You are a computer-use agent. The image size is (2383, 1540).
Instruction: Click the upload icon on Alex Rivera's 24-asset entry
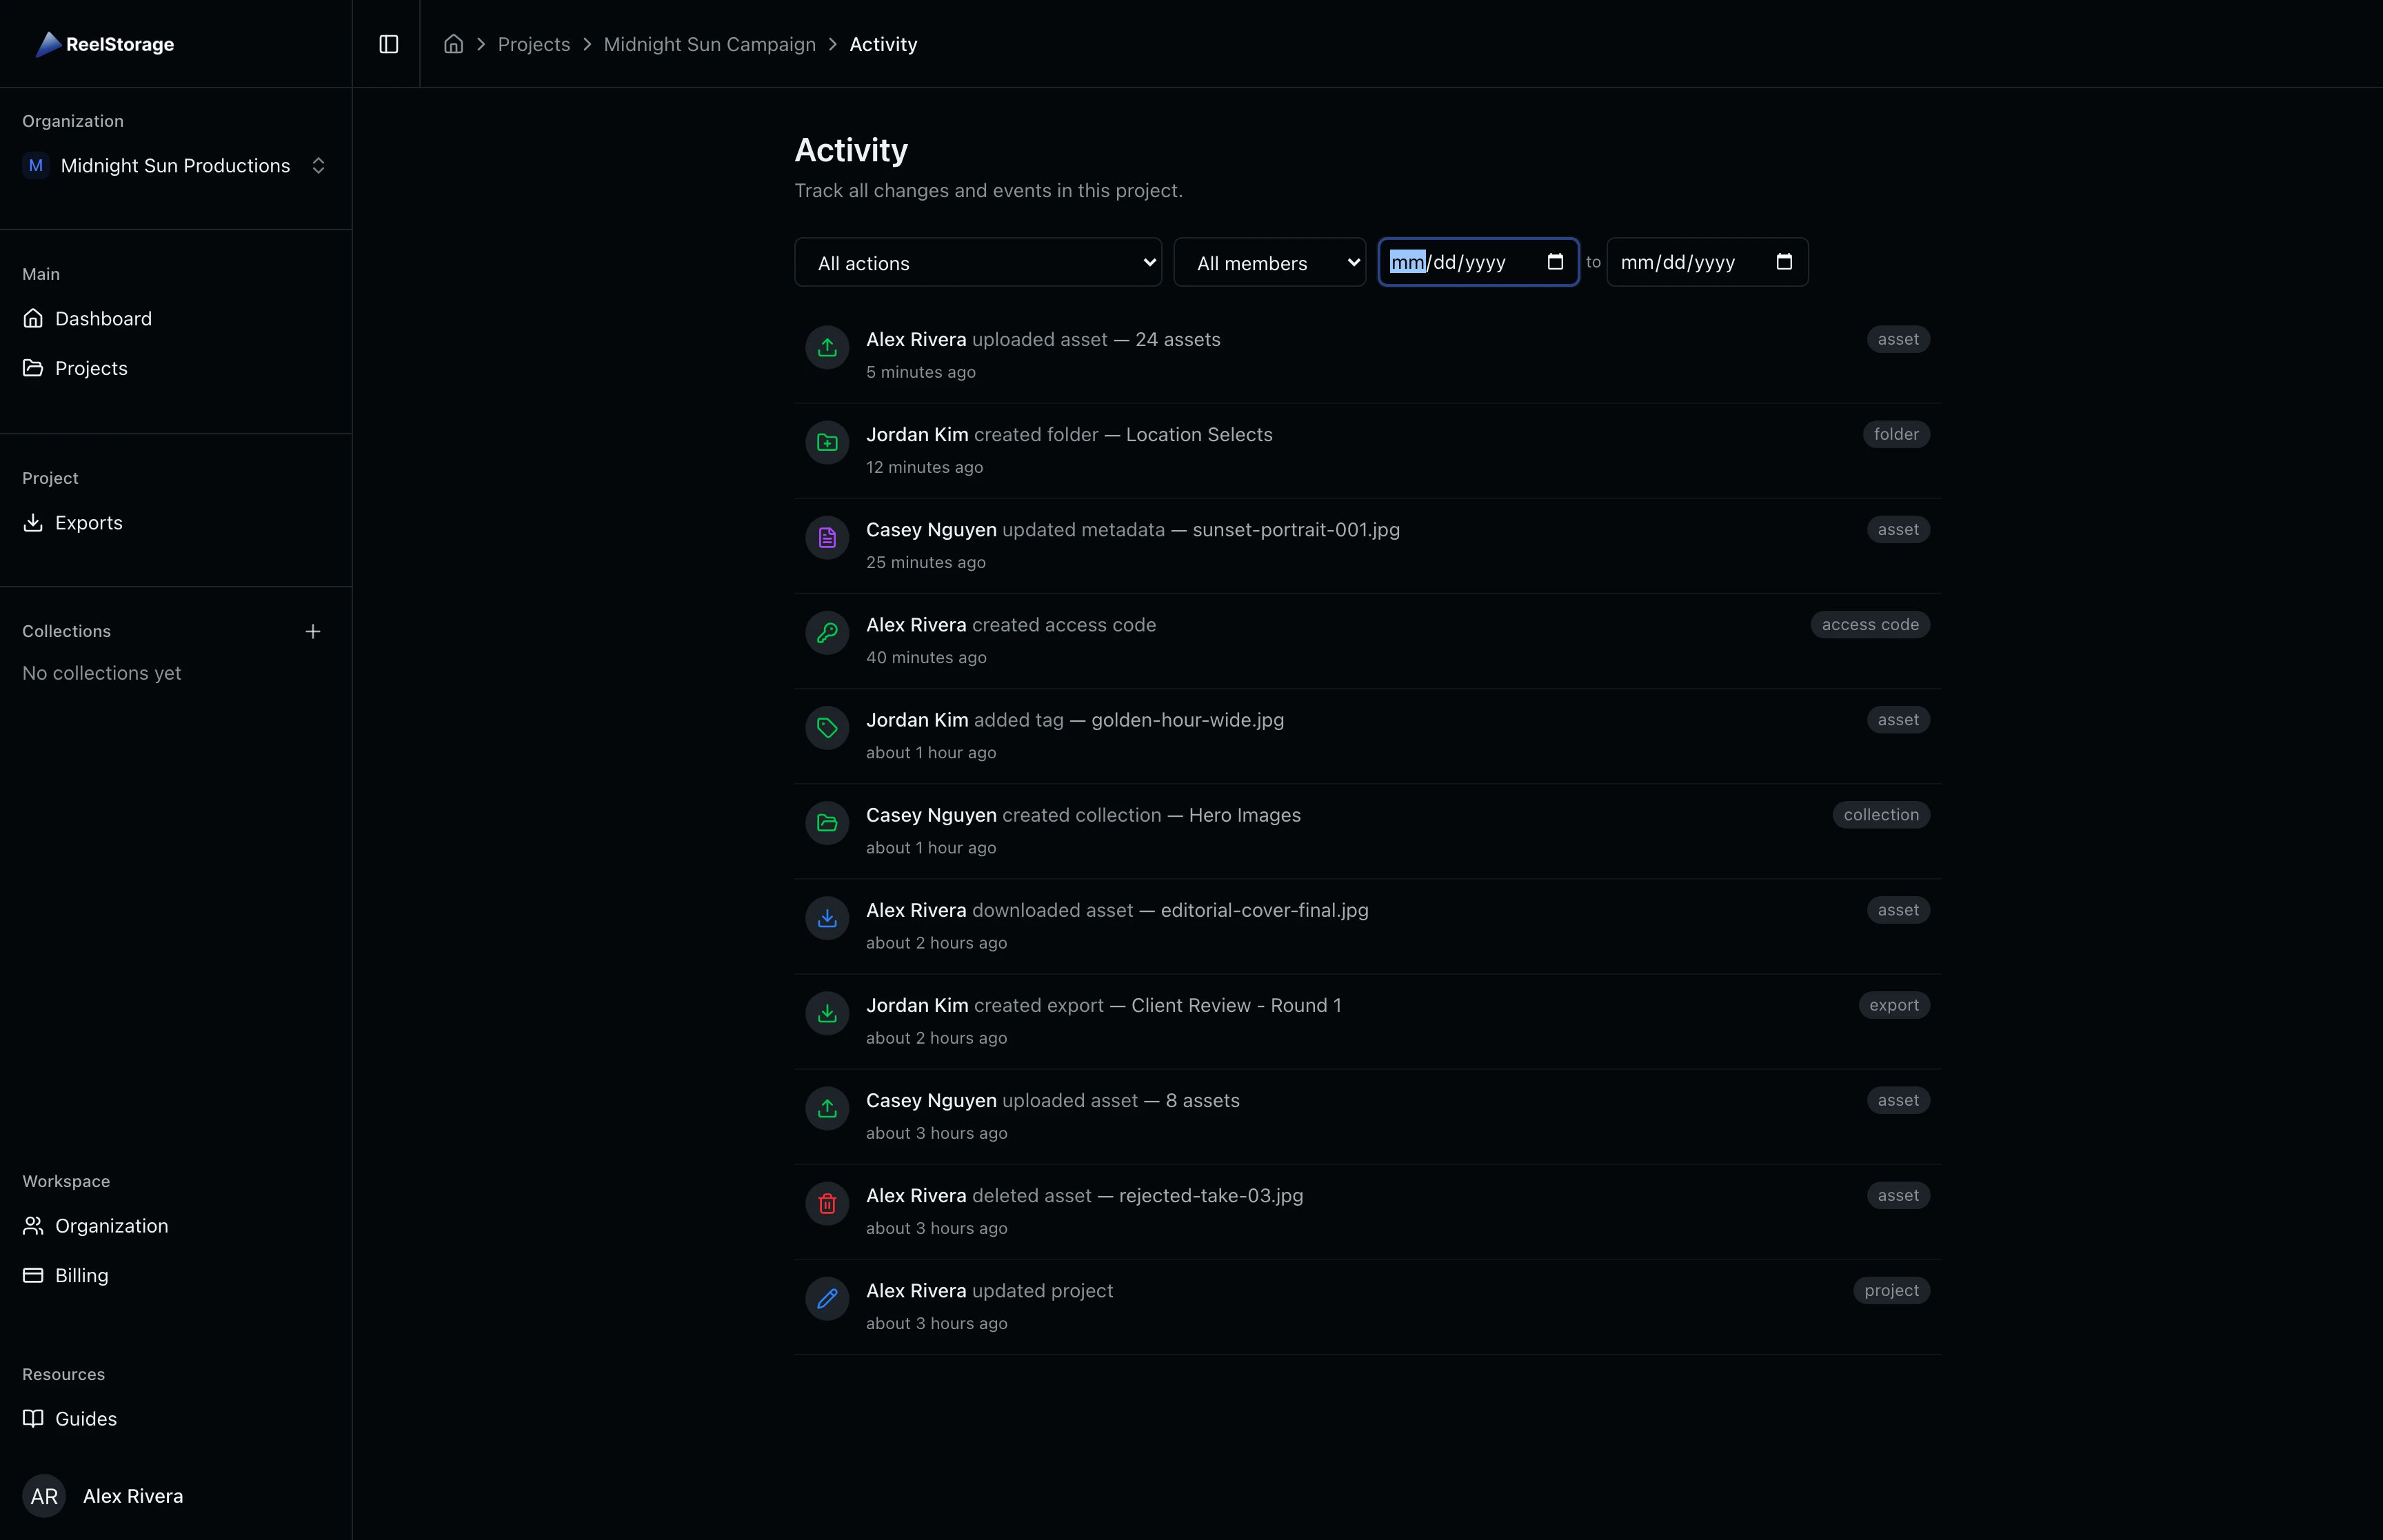tap(826, 348)
